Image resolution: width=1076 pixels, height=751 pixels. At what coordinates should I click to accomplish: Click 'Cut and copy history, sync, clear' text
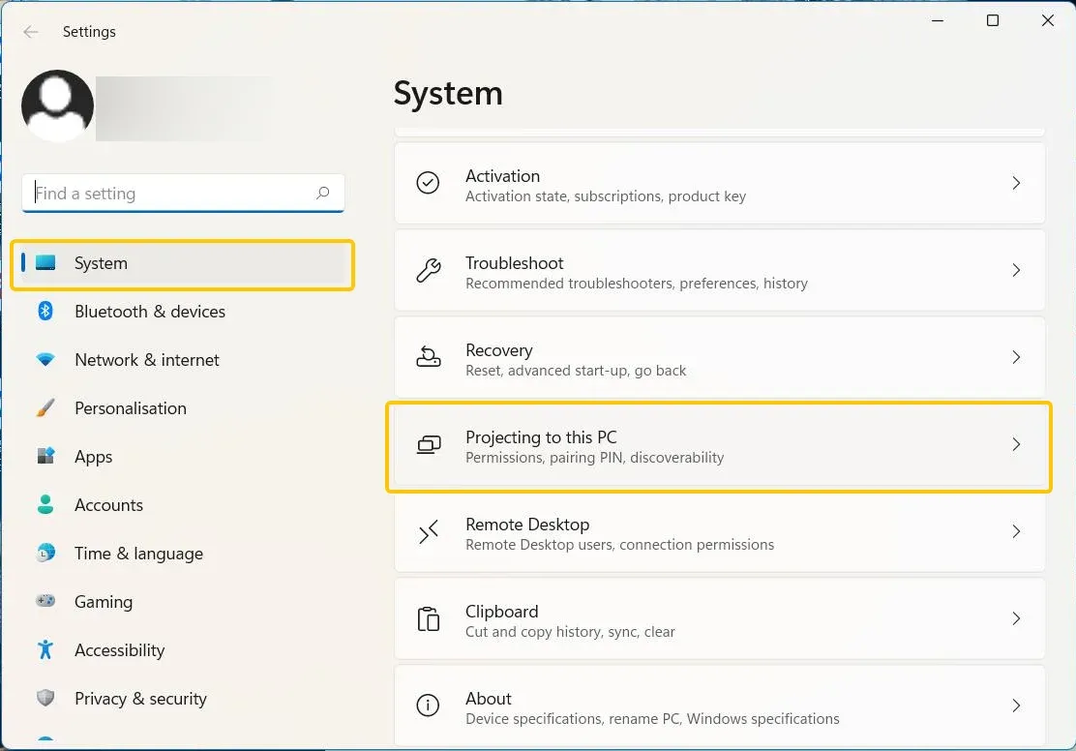click(570, 632)
